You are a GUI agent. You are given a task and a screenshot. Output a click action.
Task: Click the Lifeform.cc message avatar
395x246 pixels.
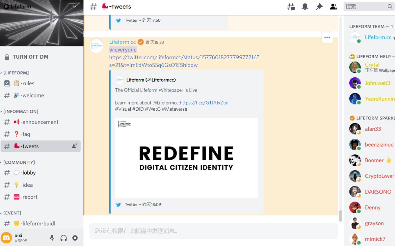[x=97, y=45]
